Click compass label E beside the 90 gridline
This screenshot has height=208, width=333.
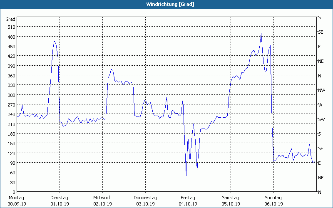pos(319,163)
